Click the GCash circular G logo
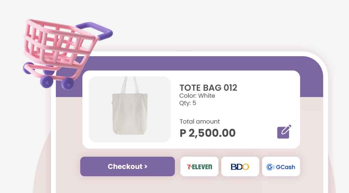 point(270,167)
